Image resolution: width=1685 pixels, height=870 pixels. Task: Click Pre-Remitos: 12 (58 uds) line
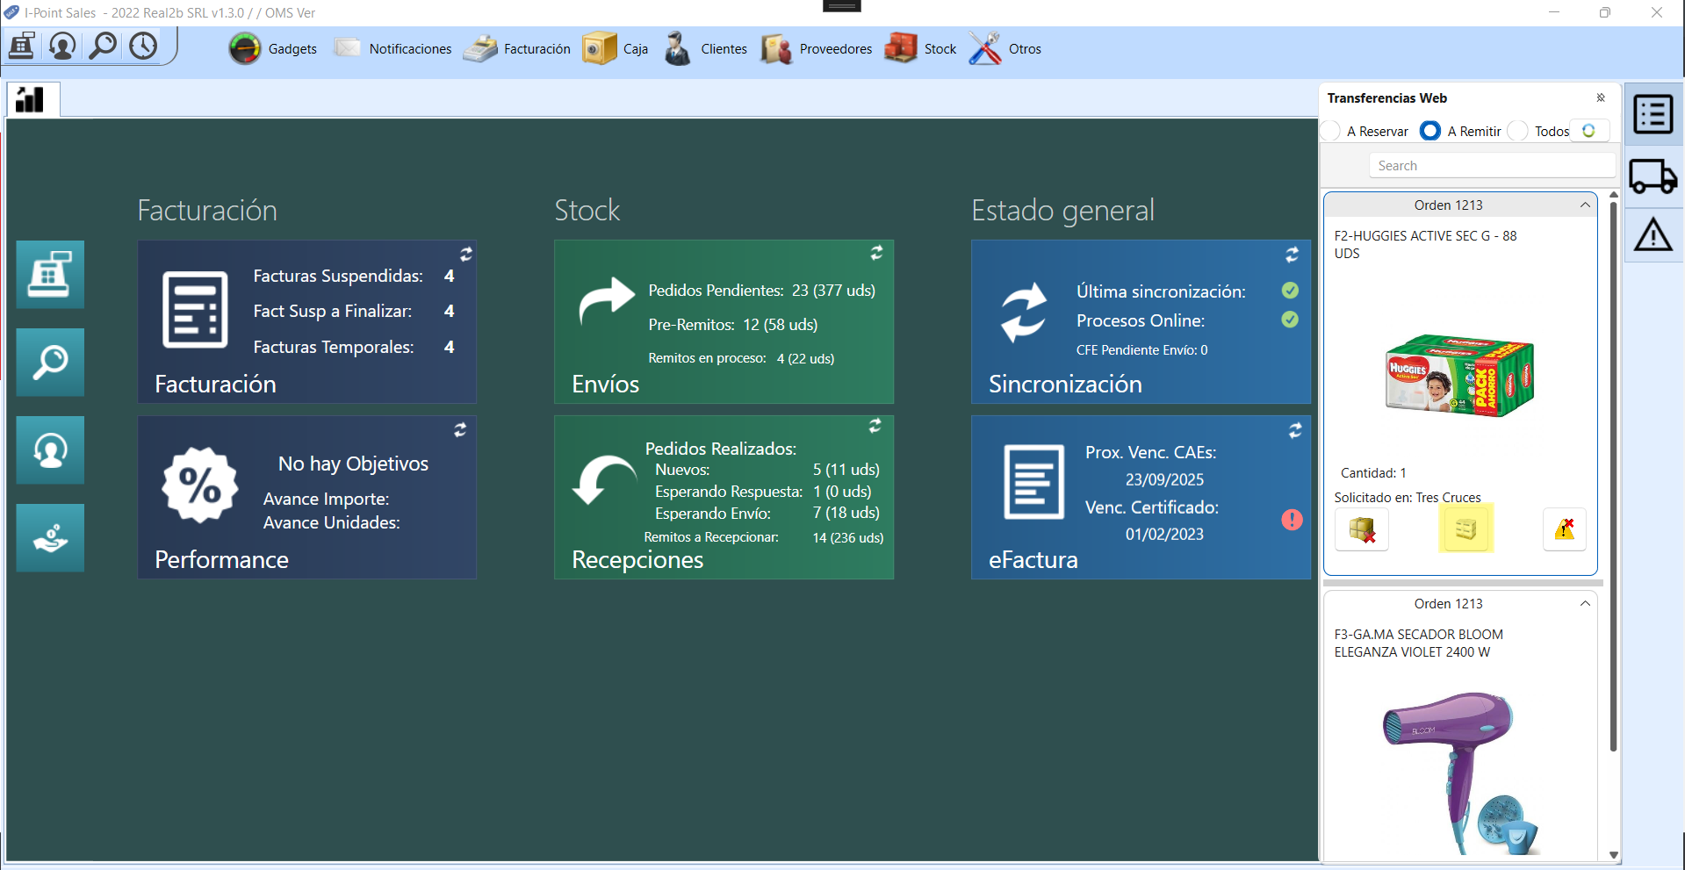[733, 325]
